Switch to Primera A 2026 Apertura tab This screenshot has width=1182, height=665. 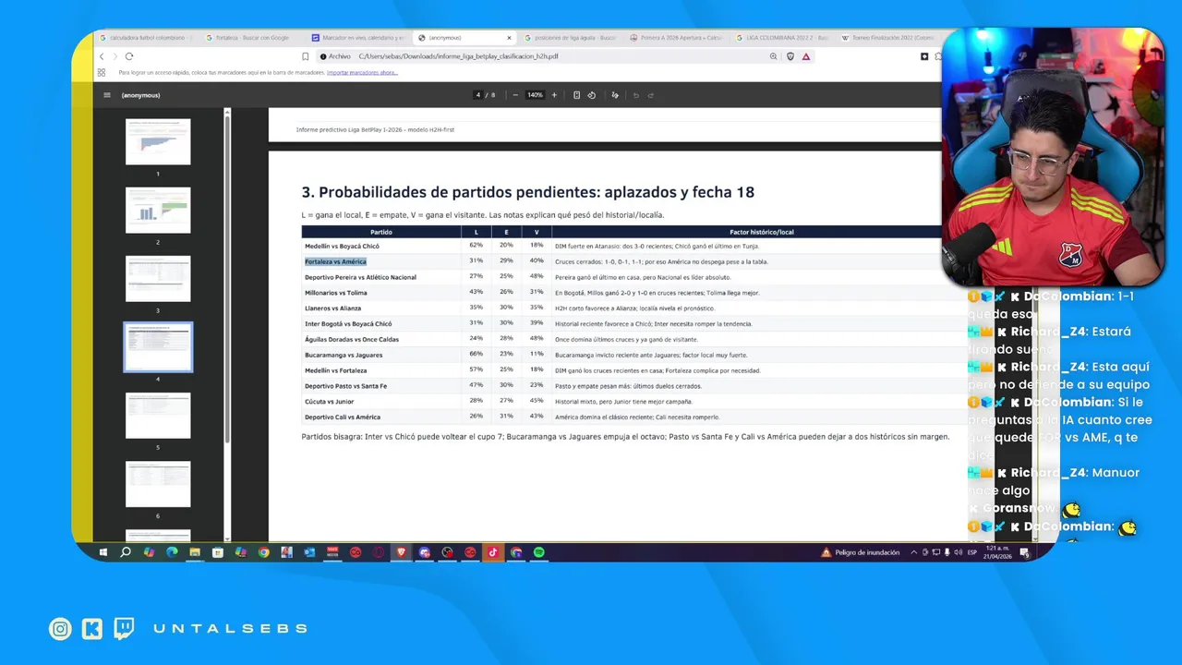[677, 38]
